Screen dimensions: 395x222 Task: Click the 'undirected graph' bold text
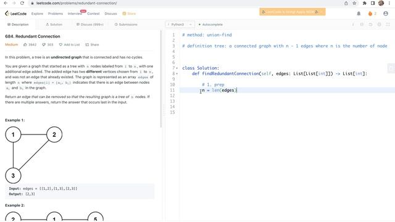point(66,57)
